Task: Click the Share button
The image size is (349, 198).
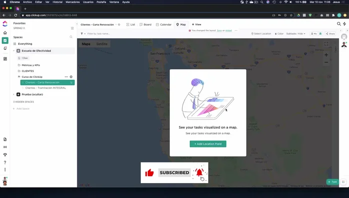Action: tap(331, 33)
